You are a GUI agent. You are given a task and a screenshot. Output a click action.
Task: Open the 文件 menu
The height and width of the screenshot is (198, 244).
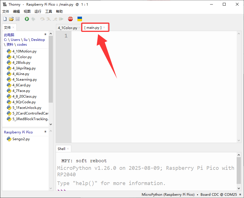pyautogui.click(x=6, y=12)
